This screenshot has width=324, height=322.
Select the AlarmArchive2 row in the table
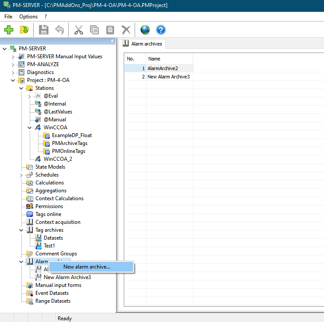coord(162,68)
